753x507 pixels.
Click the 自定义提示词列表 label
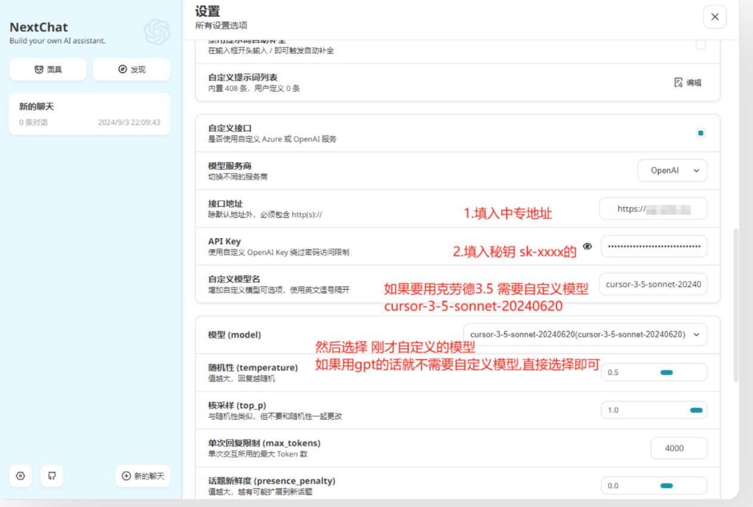243,77
